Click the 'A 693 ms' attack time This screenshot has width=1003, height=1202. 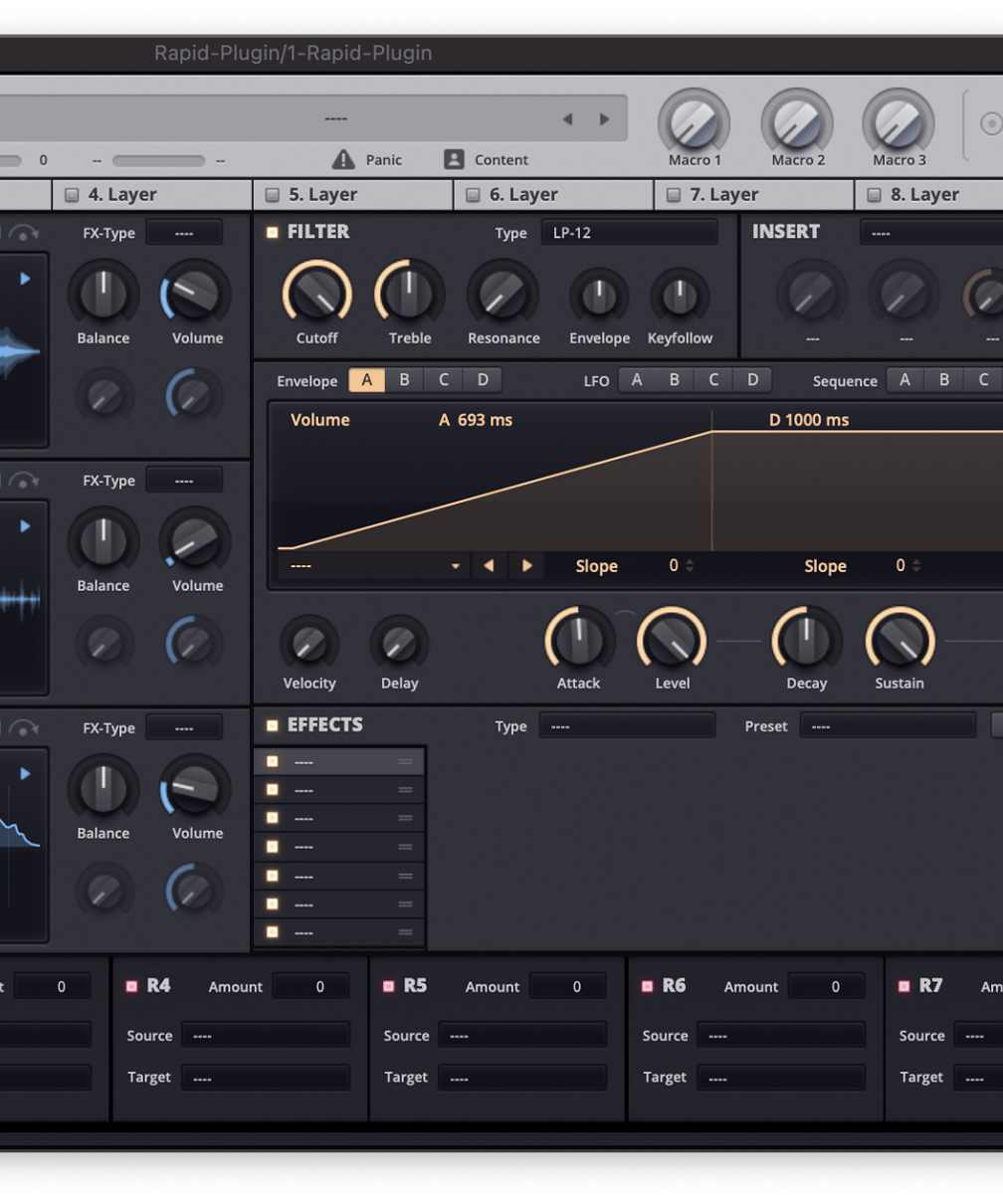476,420
